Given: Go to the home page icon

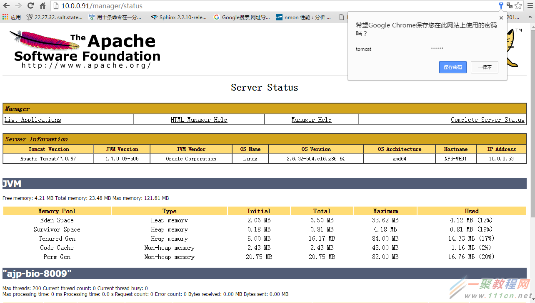Looking at the screenshot, I should point(42,6).
